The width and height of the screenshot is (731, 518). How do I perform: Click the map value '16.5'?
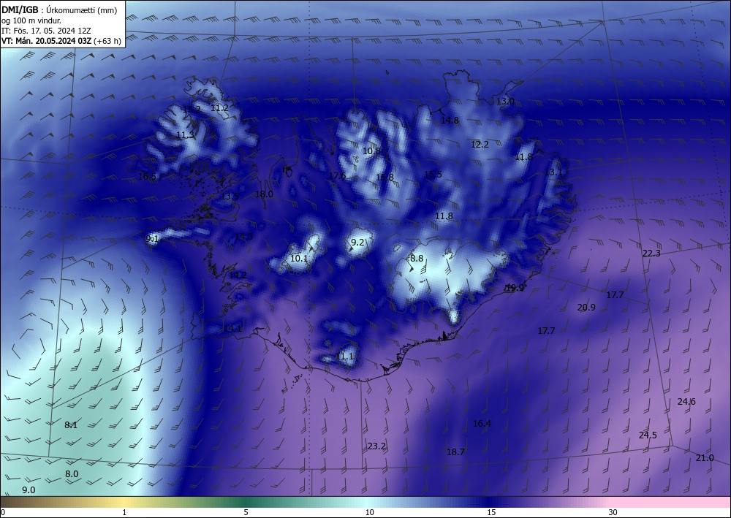[148, 177]
